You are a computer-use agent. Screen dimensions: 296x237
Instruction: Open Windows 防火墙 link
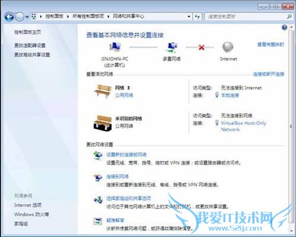(31, 214)
